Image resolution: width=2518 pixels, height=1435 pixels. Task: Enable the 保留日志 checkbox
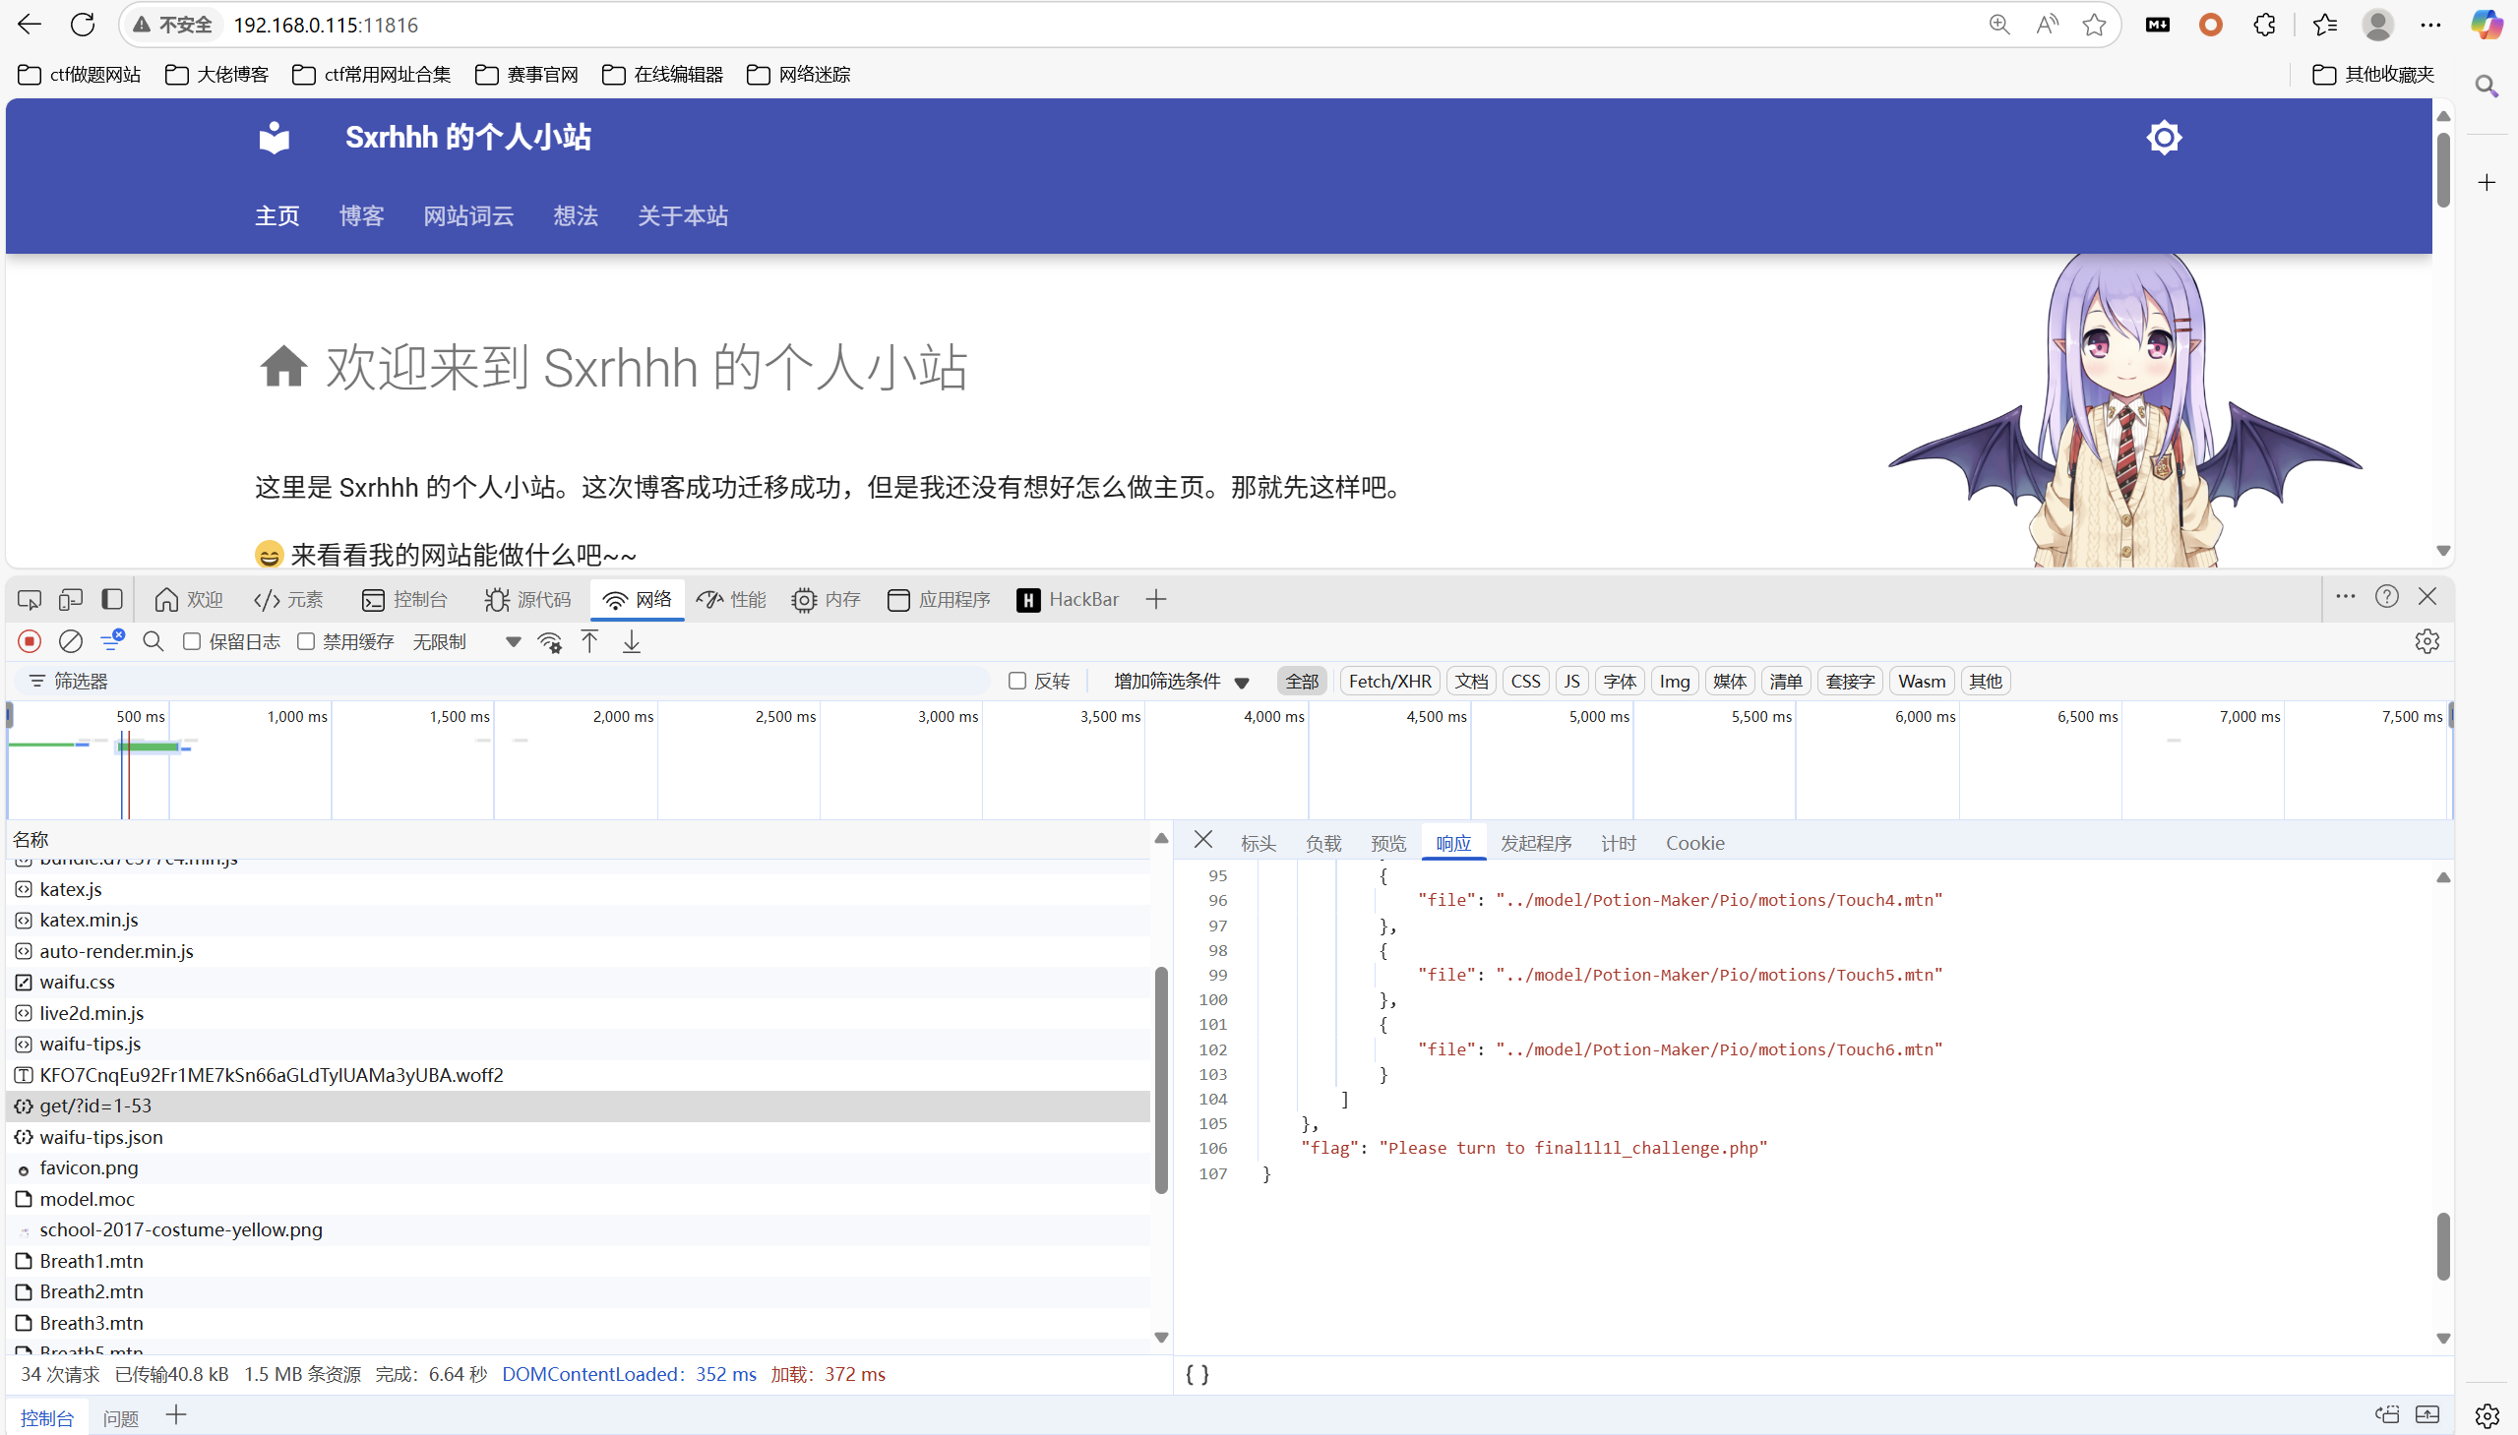click(x=192, y=641)
